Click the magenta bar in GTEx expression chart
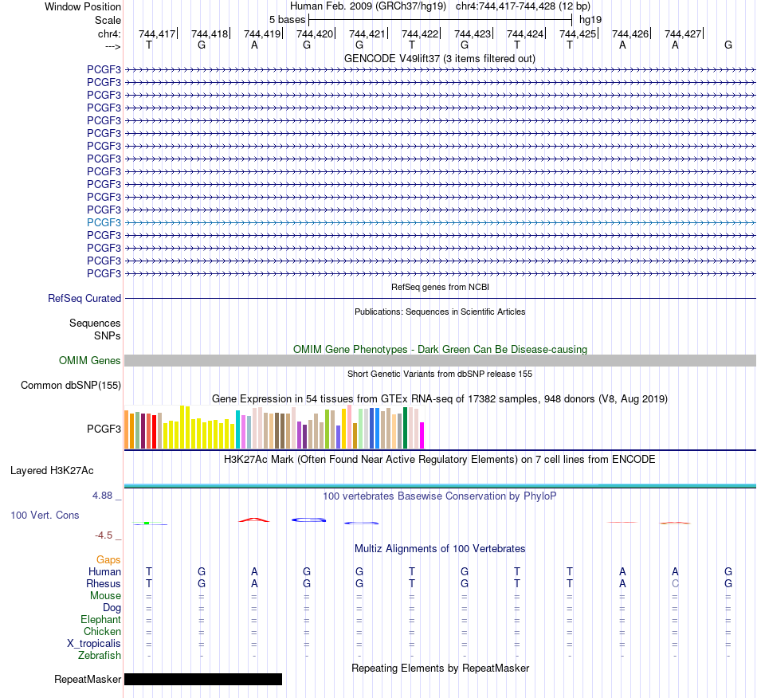This screenshot has height=698, width=757. pyautogui.click(x=422, y=435)
